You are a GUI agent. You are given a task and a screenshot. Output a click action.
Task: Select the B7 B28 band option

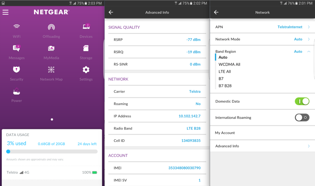tap(225, 86)
